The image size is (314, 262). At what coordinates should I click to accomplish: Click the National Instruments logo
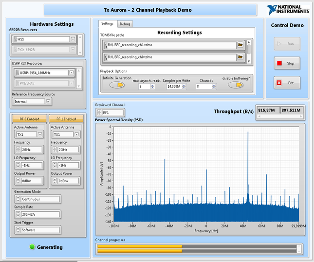pos(288,10)
